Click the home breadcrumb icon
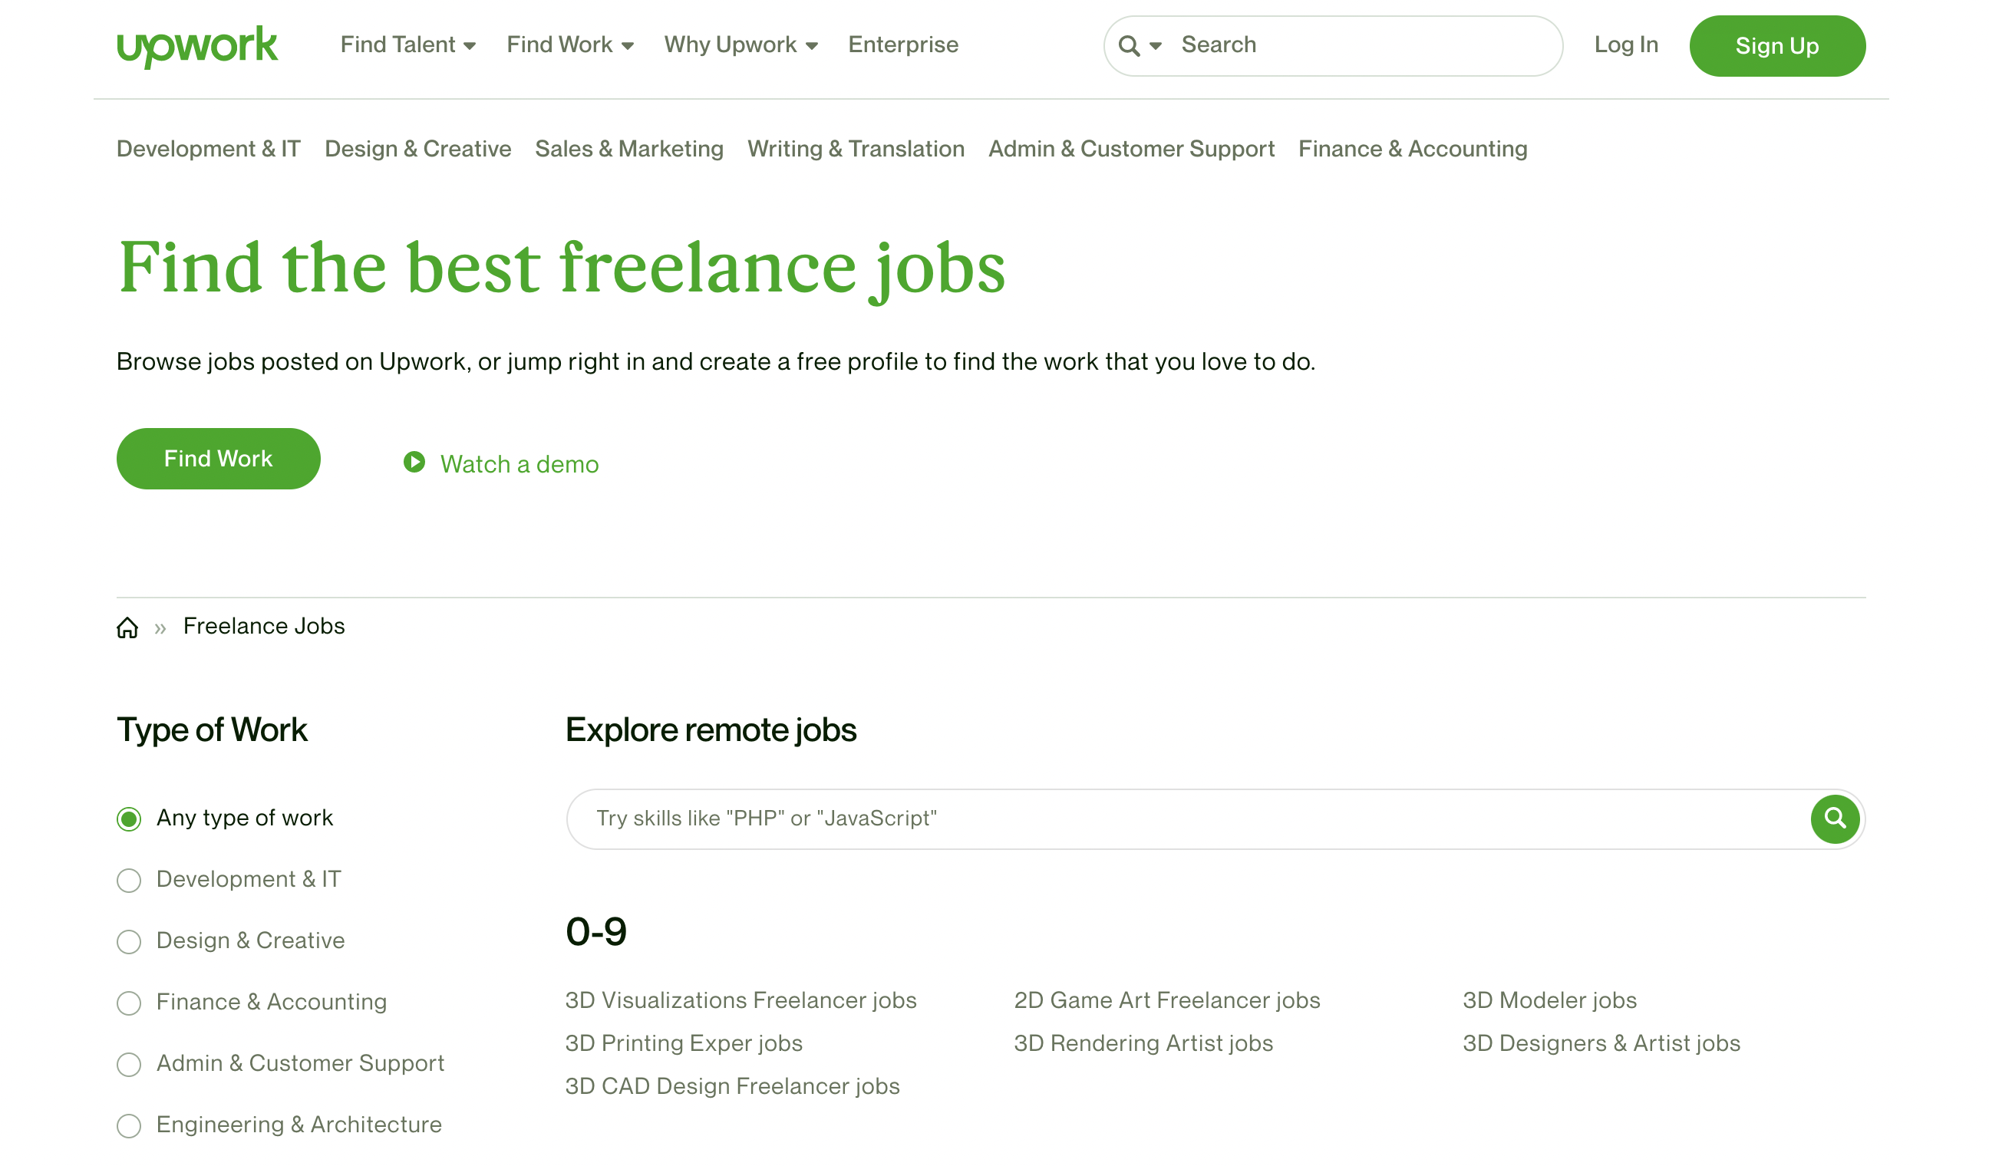This screenshot has width=1989, height=1166. click(x=127, y=628)
